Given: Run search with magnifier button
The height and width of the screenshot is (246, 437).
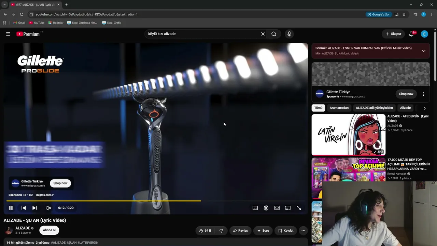Looking at the screenshot, I should coord(274,34).
